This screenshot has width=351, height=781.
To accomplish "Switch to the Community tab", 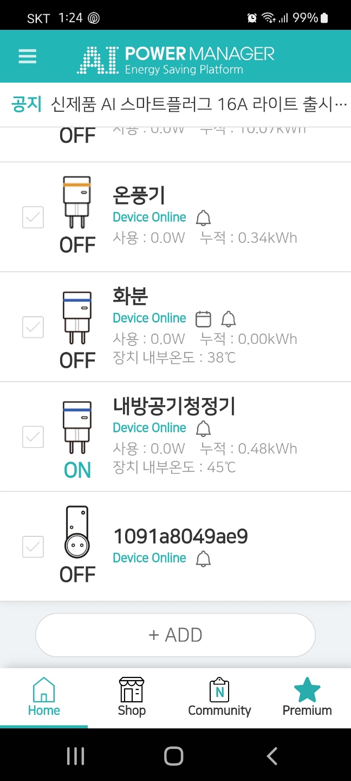I will (x=219, y=697).
